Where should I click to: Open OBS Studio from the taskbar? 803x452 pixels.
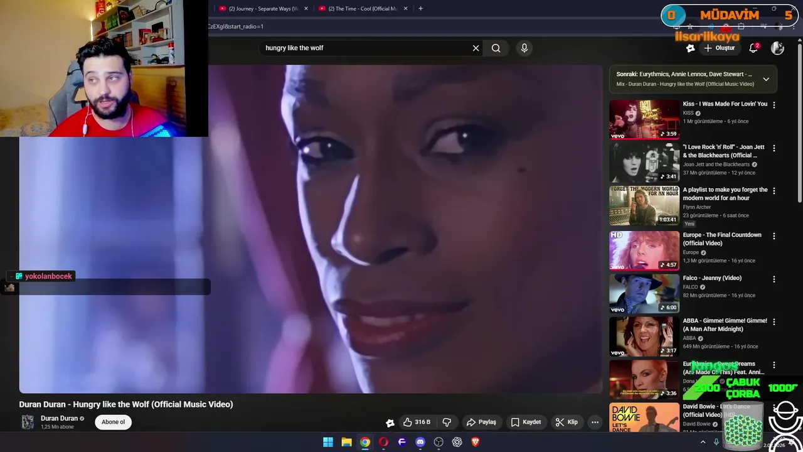[x=439, y=442]
